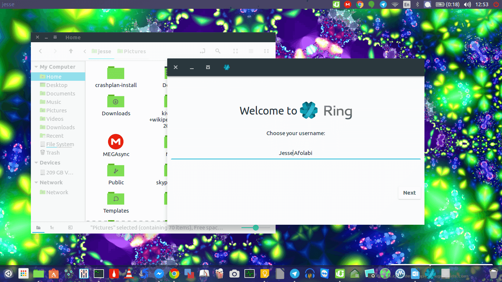Open the Telegram indicator in the top panel
502x282 pixels.
coord(383,4)
